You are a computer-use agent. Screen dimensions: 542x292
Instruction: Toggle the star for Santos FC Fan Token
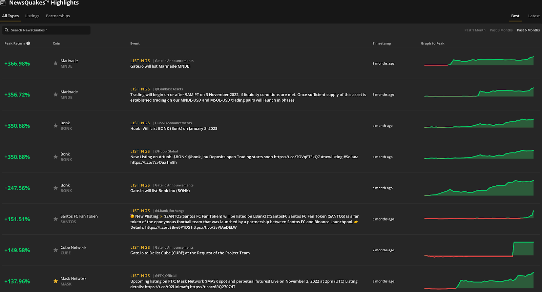click(56, 219)
